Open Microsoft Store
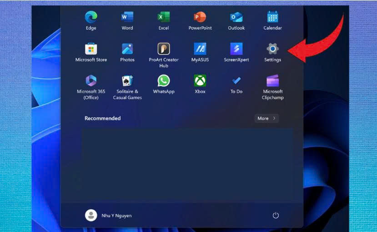This screenshot has width=377, height=232. coord(91,49)
